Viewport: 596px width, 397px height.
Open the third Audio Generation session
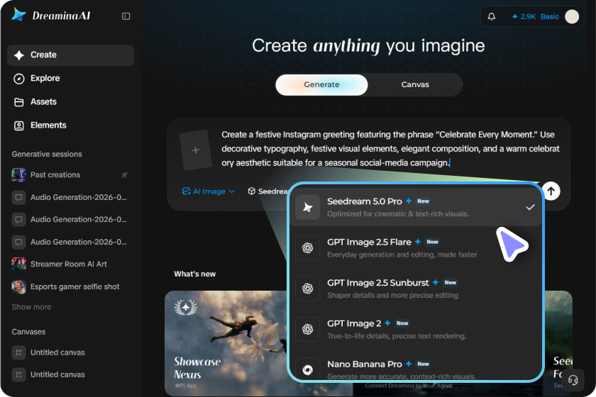click(x=70, y=242)
